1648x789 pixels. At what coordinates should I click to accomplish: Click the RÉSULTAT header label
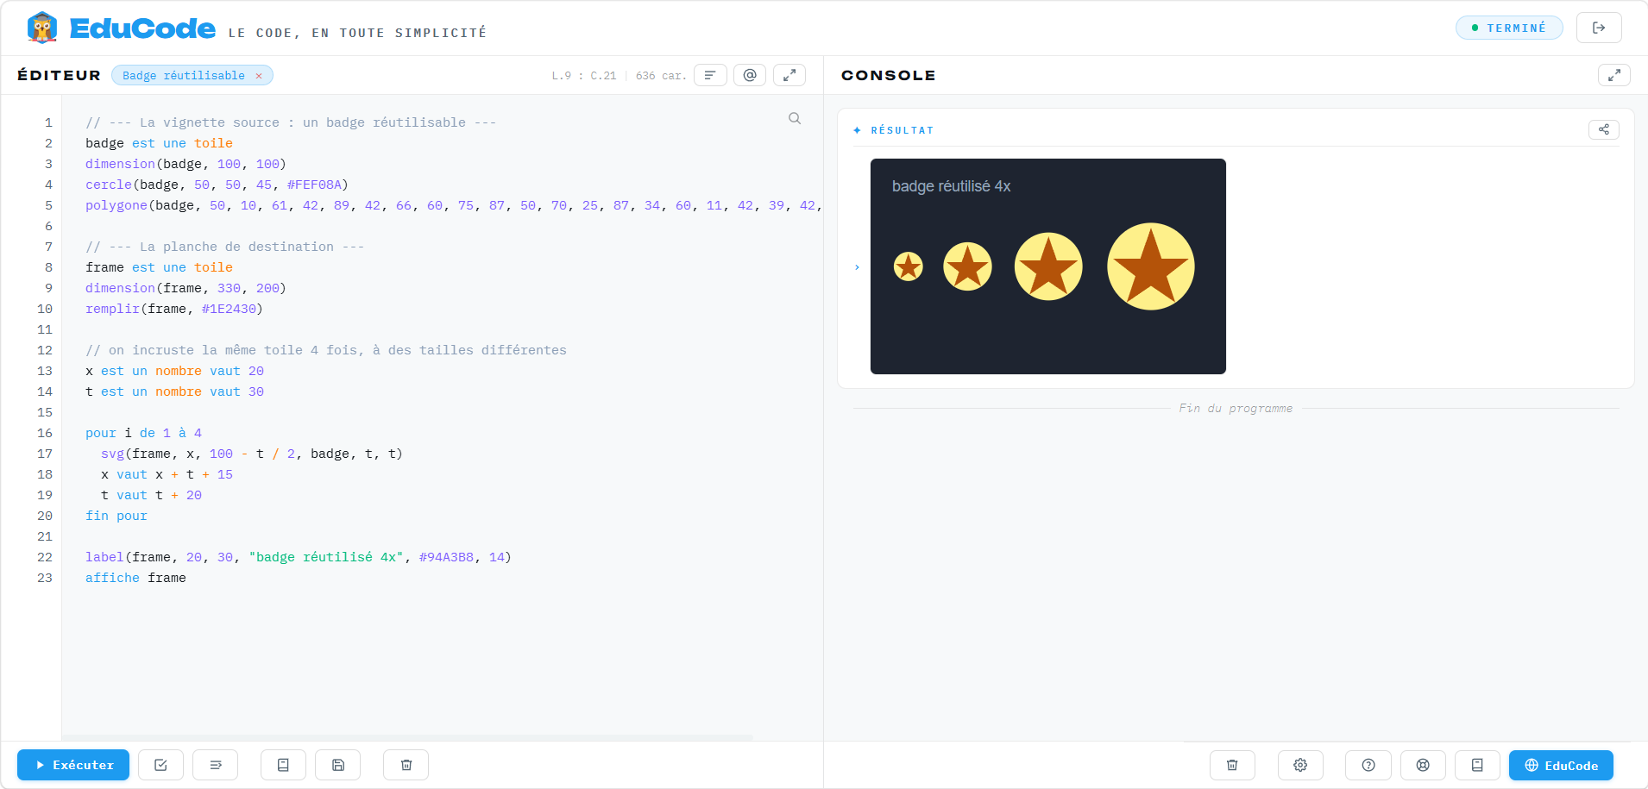click(902, 130)
